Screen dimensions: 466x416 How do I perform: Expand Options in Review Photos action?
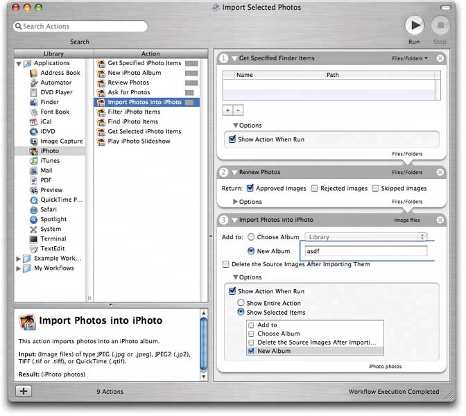(236, 202)
